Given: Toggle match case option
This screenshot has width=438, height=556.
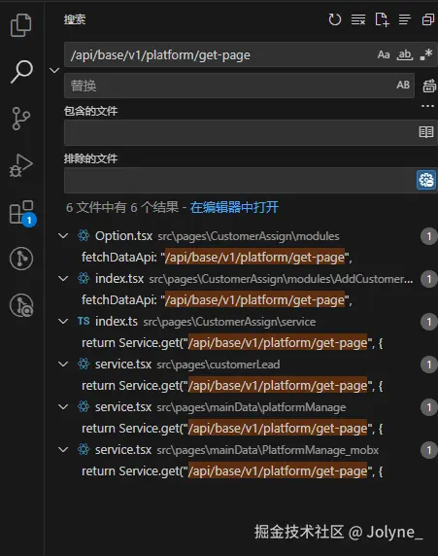Looking at the screenshot, I should coord(384,54).
